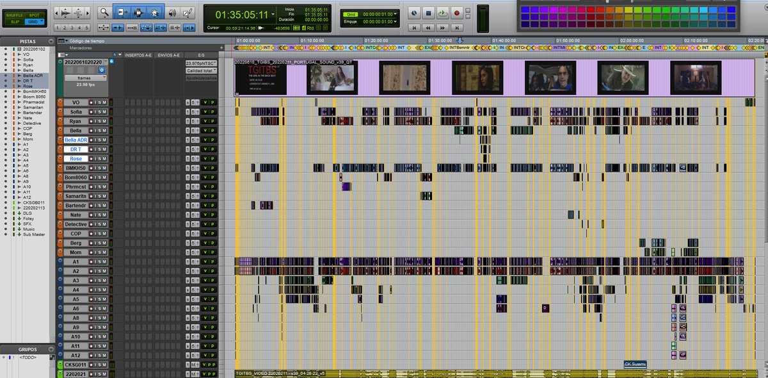Image resolution: width=768 pixels, height=378 pixels.
Task: Select the Trim tool
Action: [123, 13]
